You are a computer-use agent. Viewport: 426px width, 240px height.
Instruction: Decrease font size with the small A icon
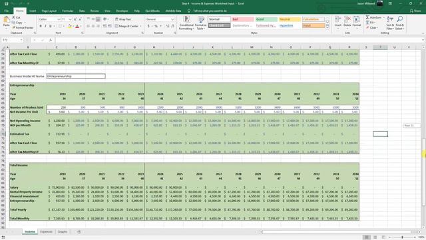click(80, 19)
